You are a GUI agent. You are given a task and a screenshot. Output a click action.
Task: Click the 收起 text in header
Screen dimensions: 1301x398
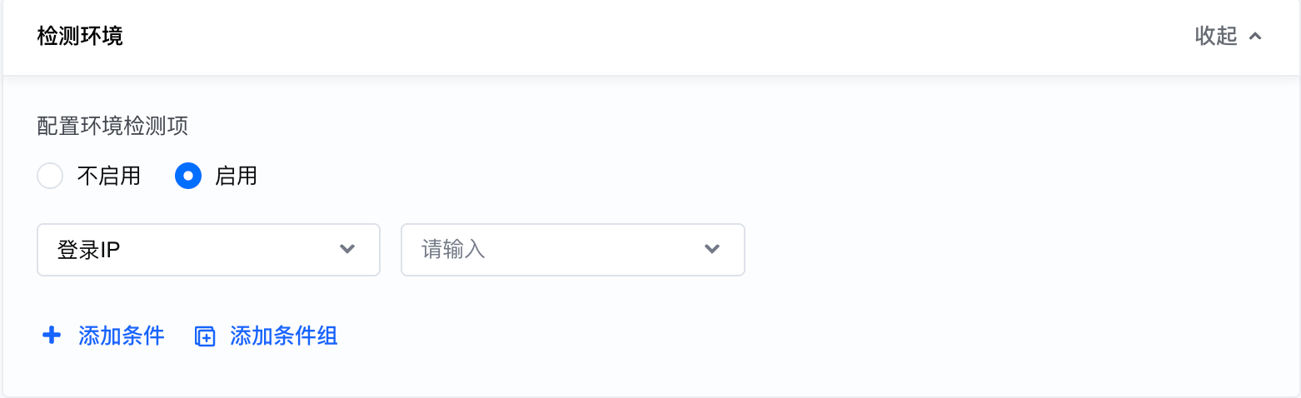(x=1216, y=37)
